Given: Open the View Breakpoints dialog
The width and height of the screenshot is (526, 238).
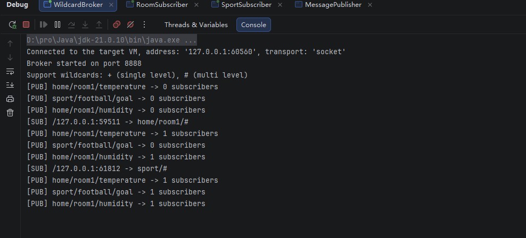Looking at the screenshot, I should 117,24.
